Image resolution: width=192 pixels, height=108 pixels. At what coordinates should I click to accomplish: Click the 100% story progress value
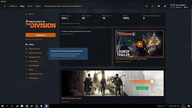coord(126,18)
